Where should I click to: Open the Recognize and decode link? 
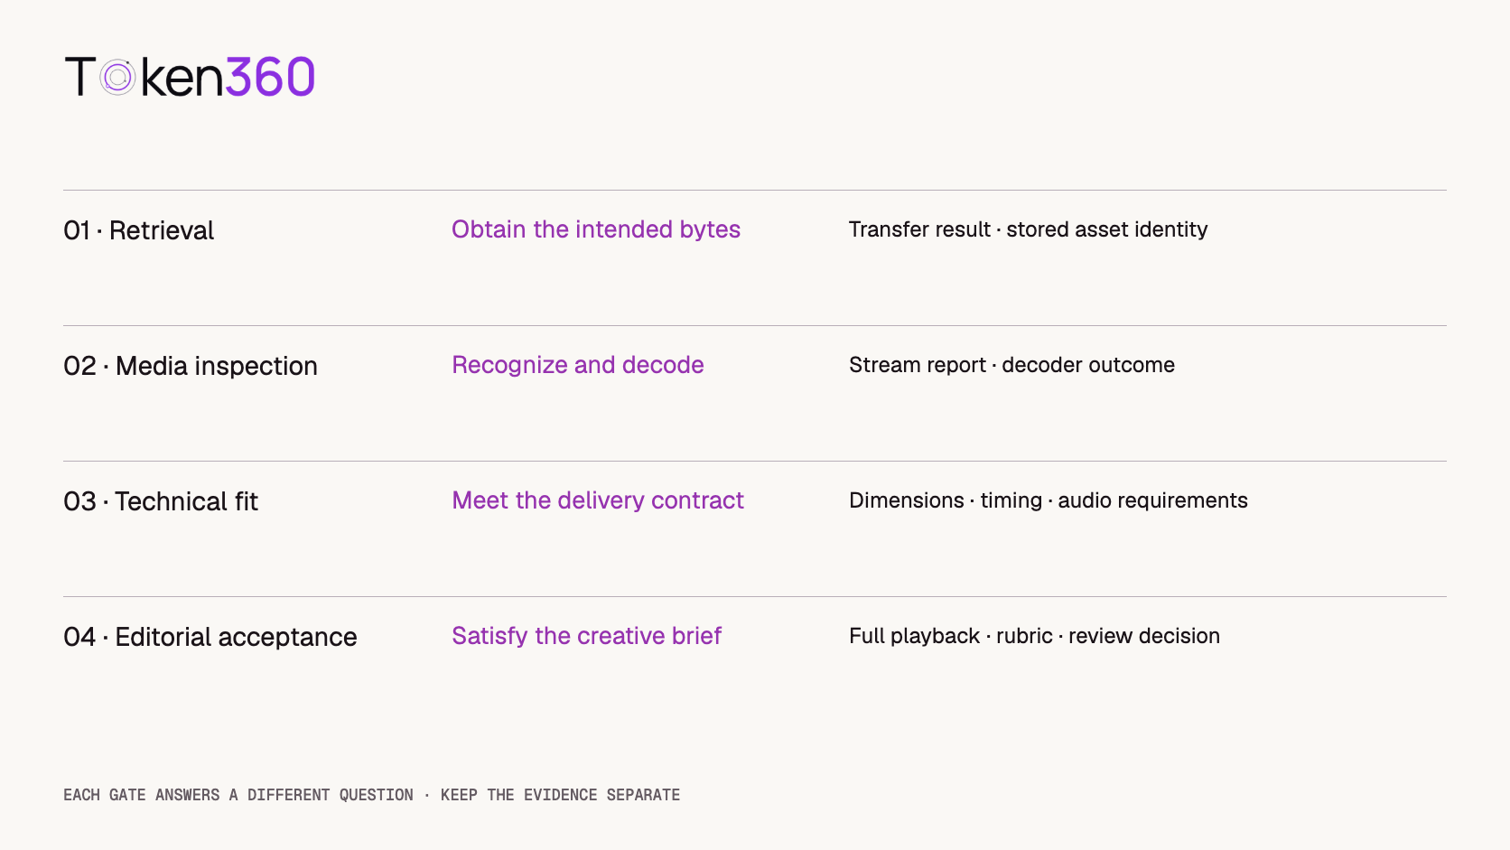[578, 365]
